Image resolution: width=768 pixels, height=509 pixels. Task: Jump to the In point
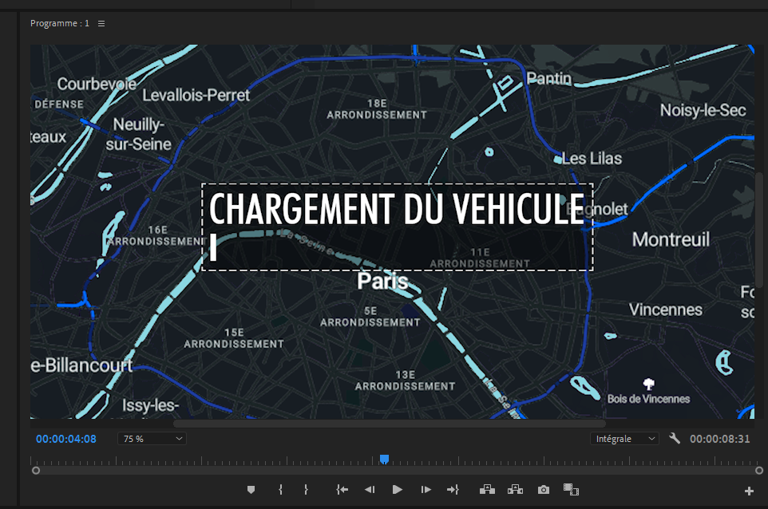pyautogui.click(x=342, y=490)
